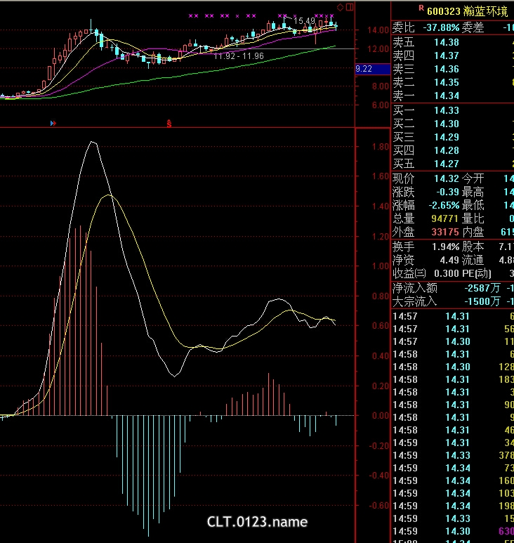Click the small square icon beside the diamond
Image resolution: width=514 pixels, height=543 pixels.
tap(350, 7)
